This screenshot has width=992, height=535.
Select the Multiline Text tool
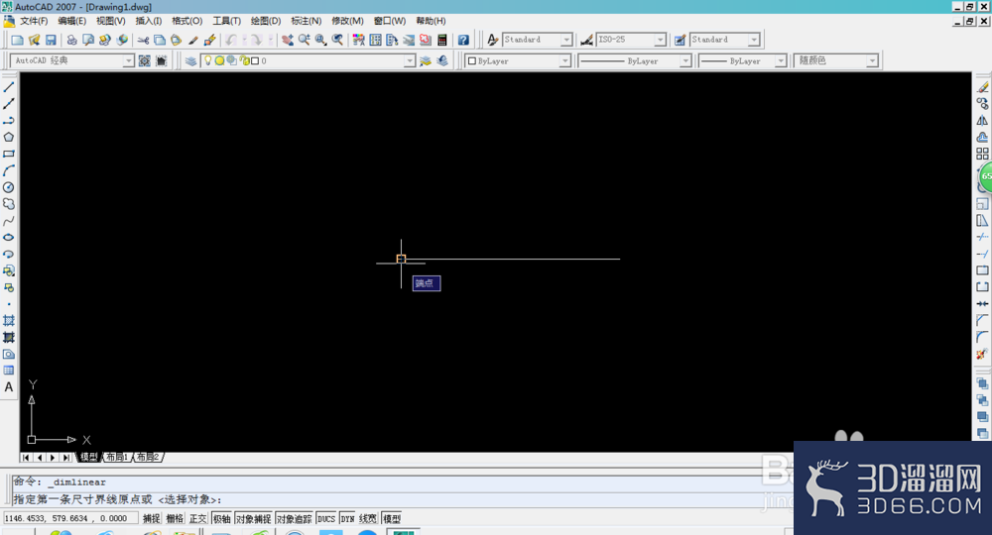click(x=9, y=387)
